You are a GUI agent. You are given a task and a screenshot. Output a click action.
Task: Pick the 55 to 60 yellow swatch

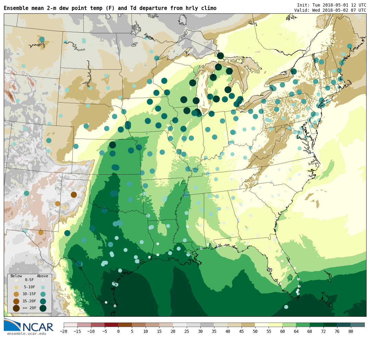(276, 325)
